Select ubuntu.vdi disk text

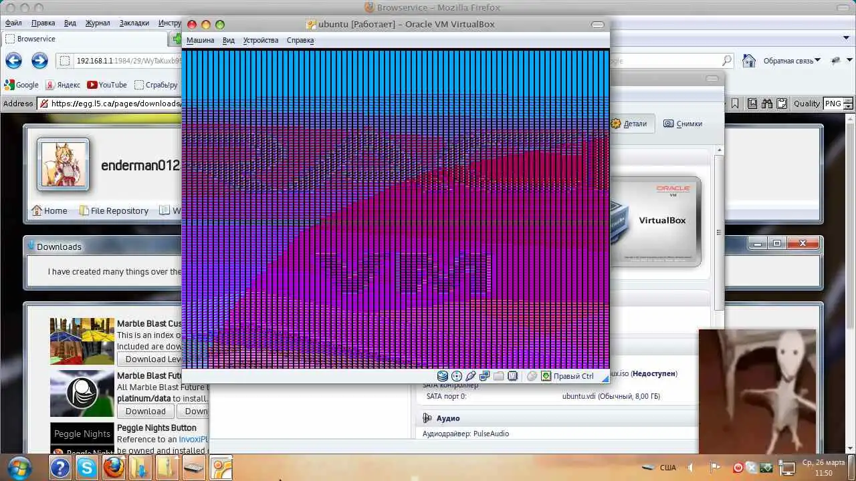[611, 396]
